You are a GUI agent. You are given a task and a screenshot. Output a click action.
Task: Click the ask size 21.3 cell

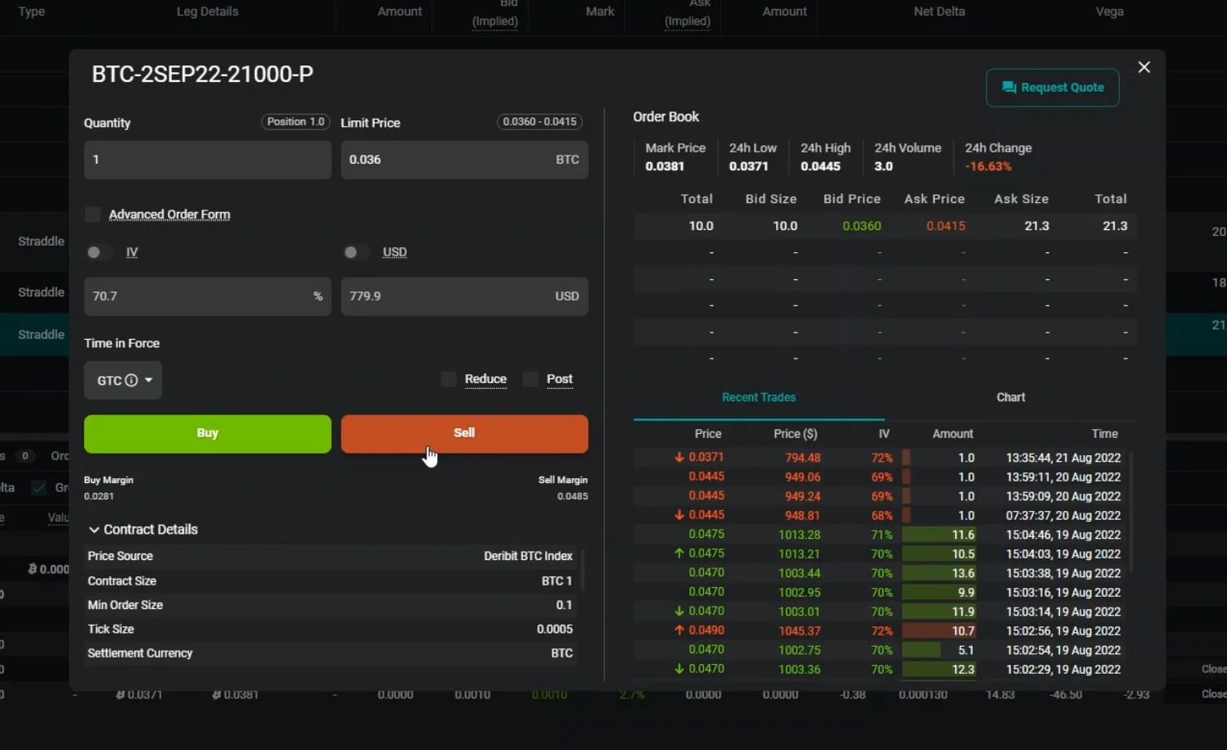click(x=1036, y=226)
